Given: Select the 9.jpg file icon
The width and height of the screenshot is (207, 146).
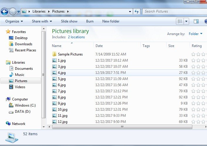Looking at the screenshot, I should (55, 103).
